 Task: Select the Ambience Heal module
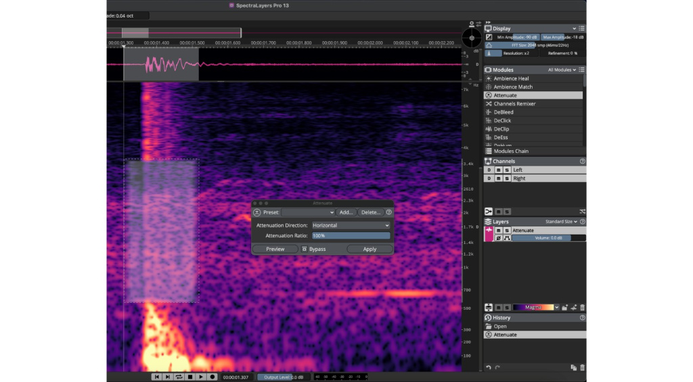pyautogui.click(x=533, y=78)
